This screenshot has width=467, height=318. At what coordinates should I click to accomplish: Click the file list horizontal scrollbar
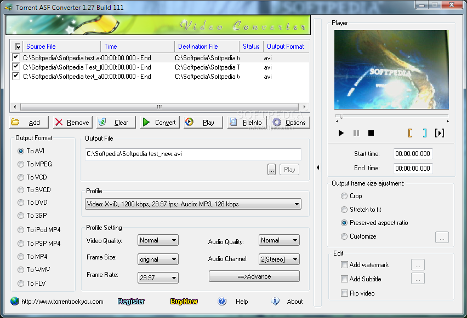160,107
